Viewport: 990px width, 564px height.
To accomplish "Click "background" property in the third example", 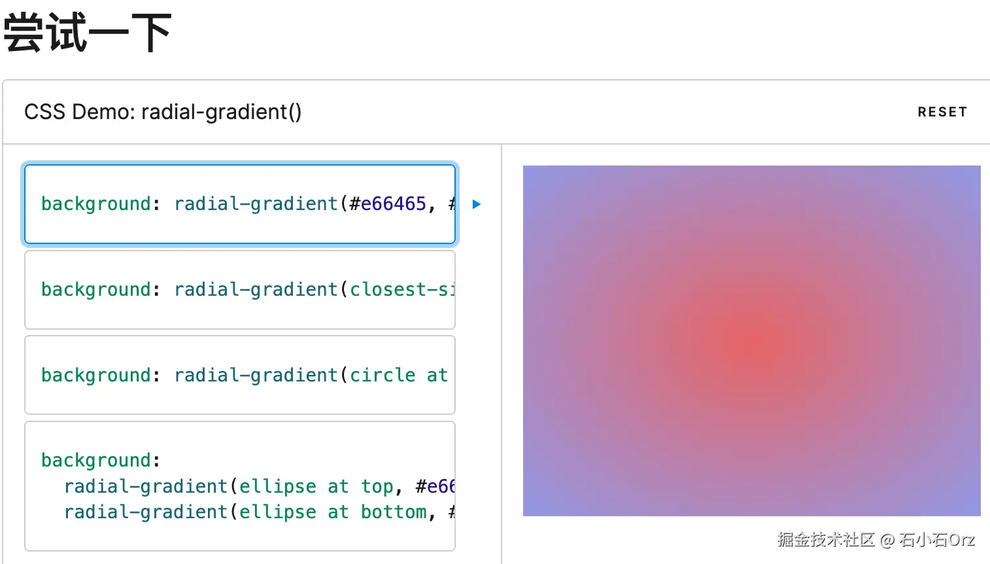I will (96, 375).
